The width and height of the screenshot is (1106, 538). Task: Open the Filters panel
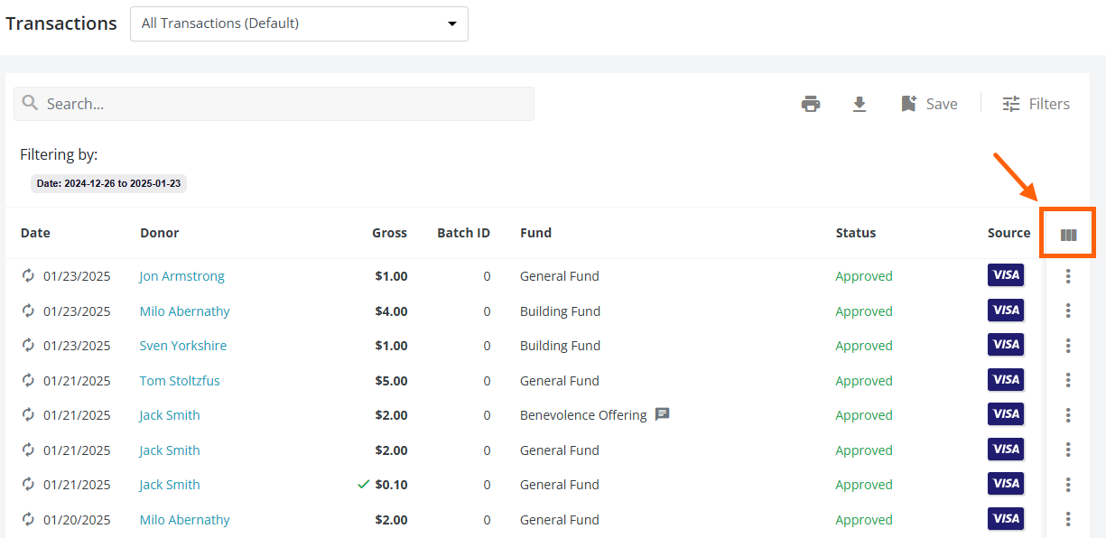pos(1036,103)
